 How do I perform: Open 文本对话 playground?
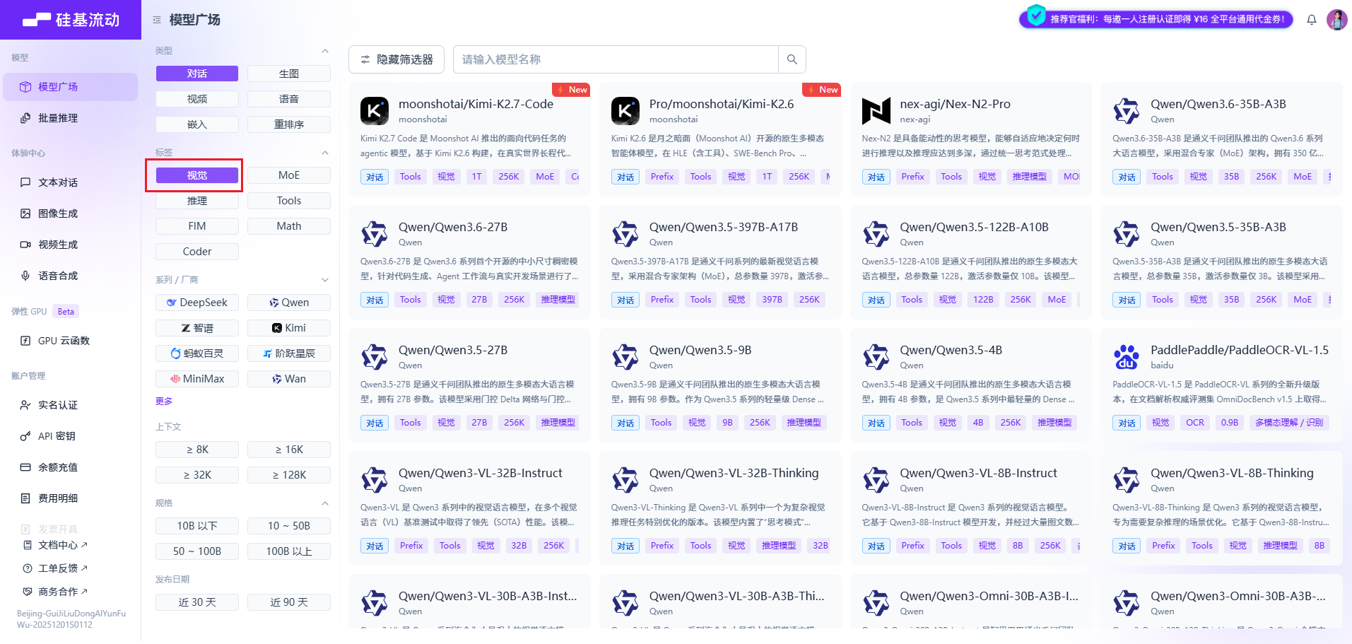pos(70,182)
